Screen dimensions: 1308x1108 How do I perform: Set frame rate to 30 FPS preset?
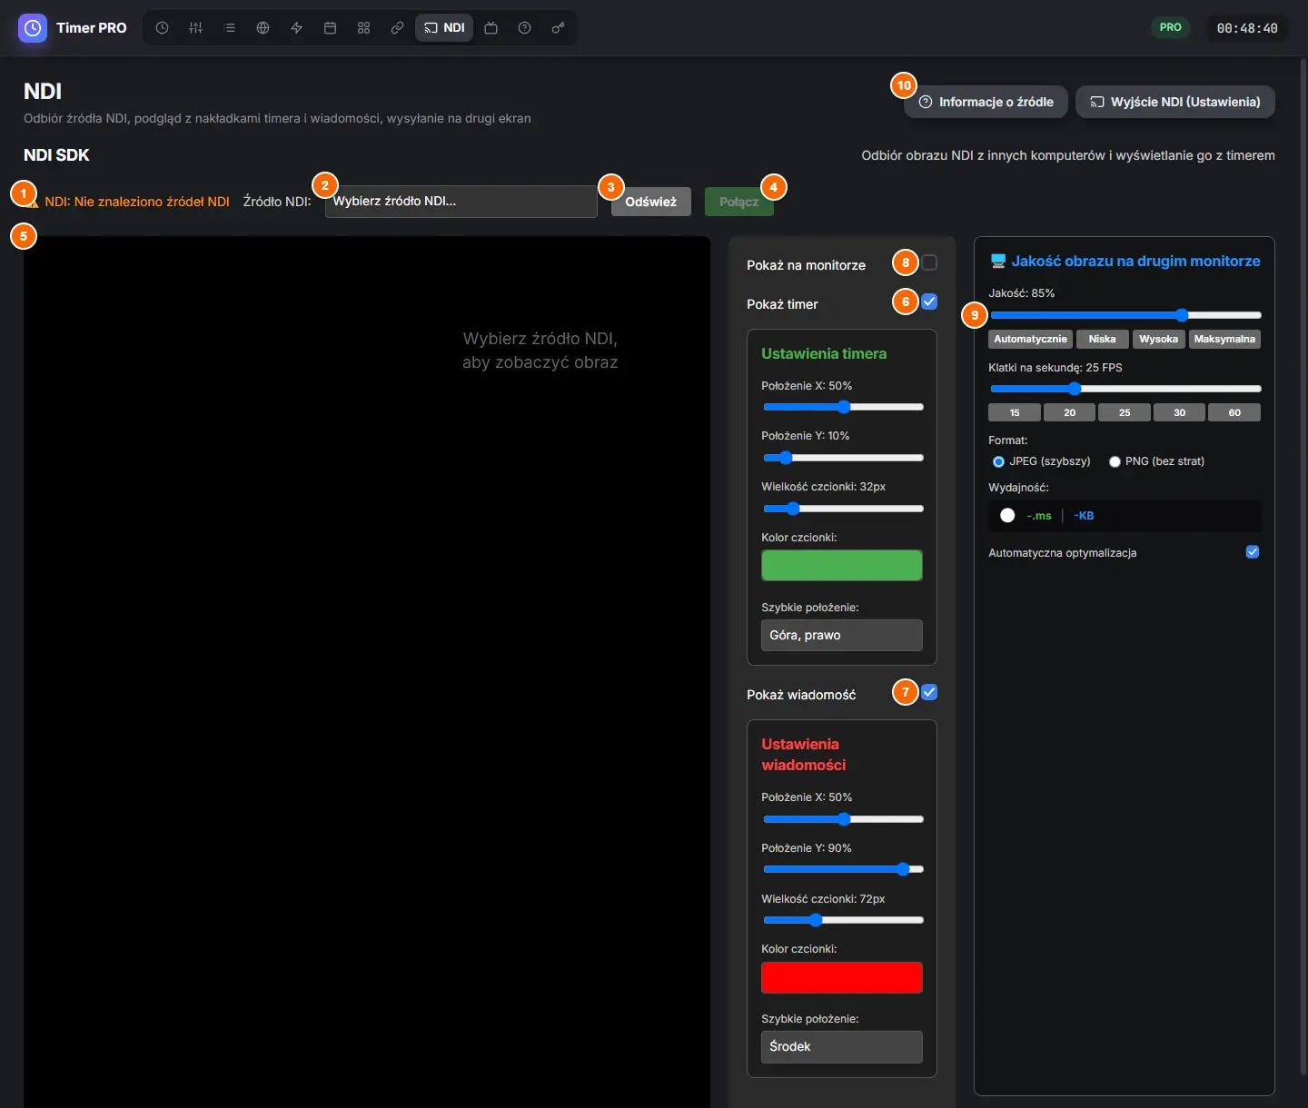click(1179, 412)
